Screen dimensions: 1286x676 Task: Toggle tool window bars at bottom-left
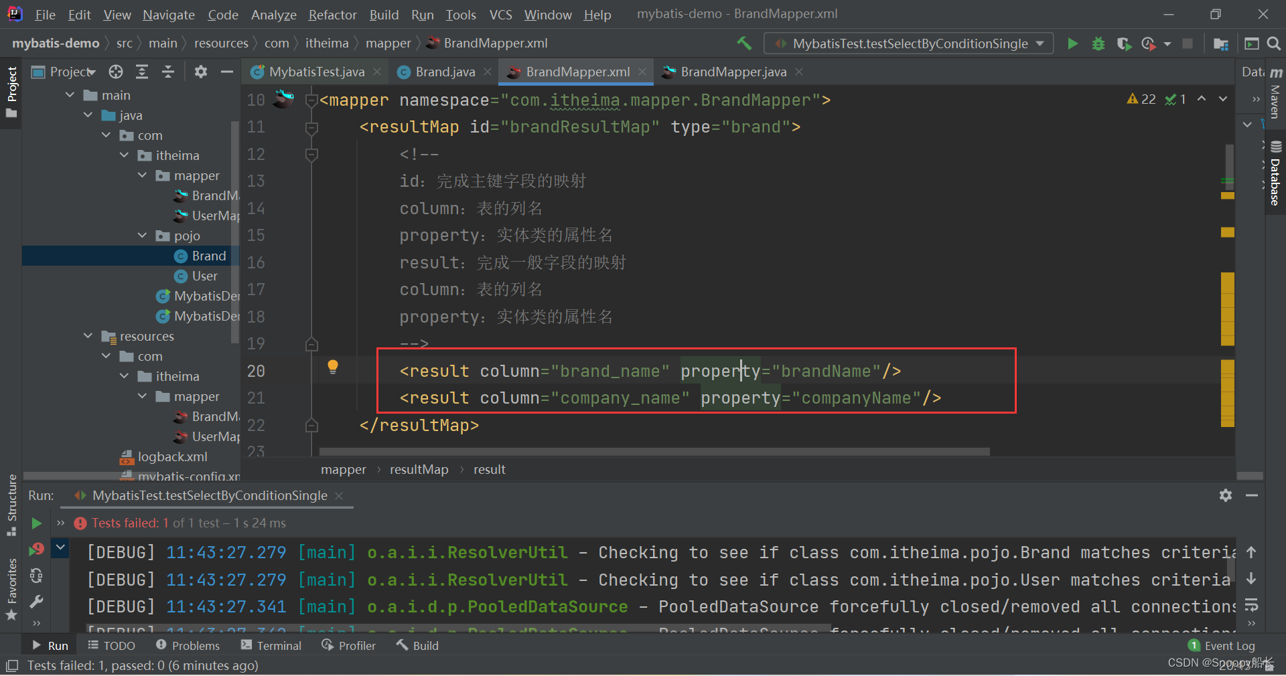coord(11,666)
